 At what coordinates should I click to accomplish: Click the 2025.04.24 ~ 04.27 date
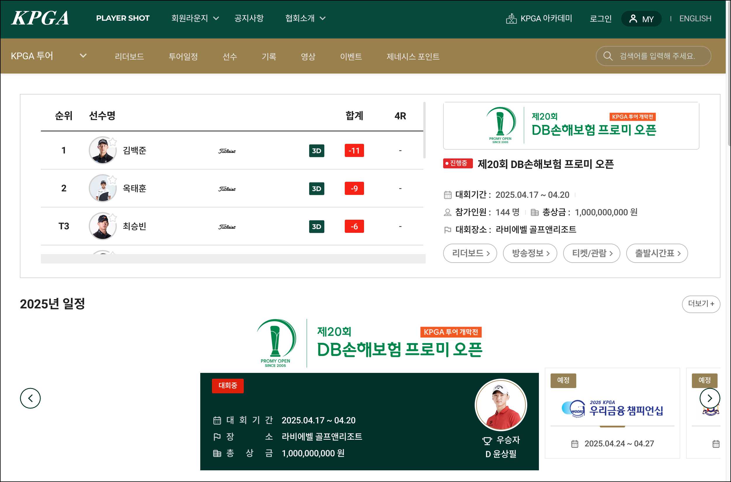point(619,443)
